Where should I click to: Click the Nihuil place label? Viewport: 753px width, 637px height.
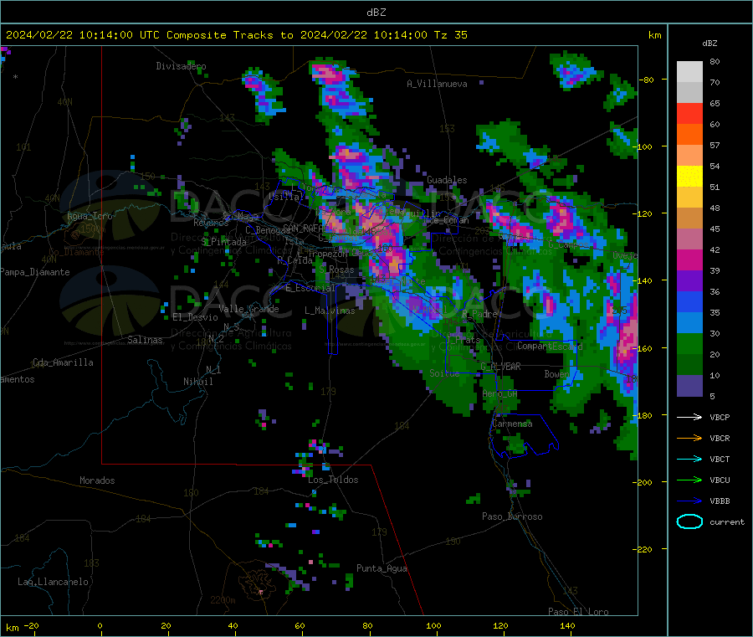coord(197,382)
